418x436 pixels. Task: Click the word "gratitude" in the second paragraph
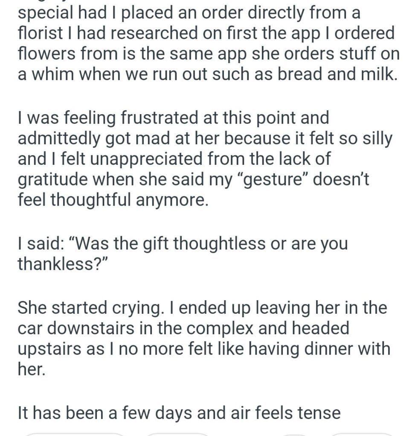[x=54, y=180]
